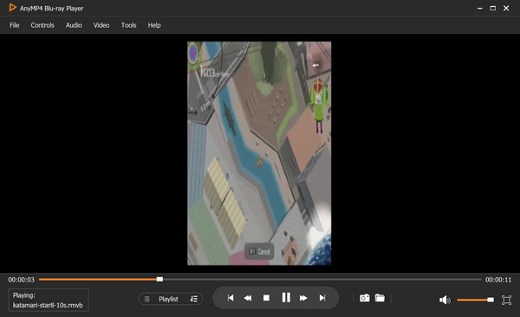Image resolution: width=520 pixels, height=317 pixels.
Task: Skip to the previous item
Action: 231,298
